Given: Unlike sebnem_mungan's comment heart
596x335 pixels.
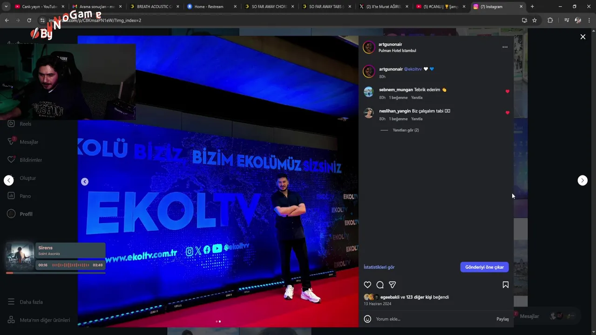Looking at the screenshot, I should click(x=507, y=91).
